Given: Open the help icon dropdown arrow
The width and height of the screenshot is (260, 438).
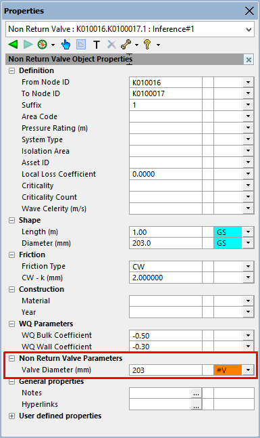Looking at the screenshot, I should point(158,45).
